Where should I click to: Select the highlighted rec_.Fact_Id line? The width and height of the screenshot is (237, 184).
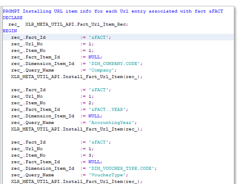[x=118, y=37]
